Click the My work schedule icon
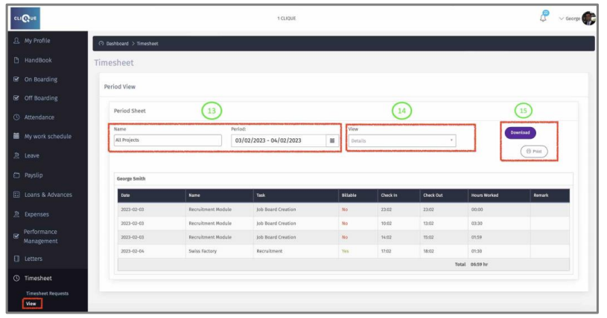Image resolution: width=607 pixels, height=318 pixels. pos(16,137)
